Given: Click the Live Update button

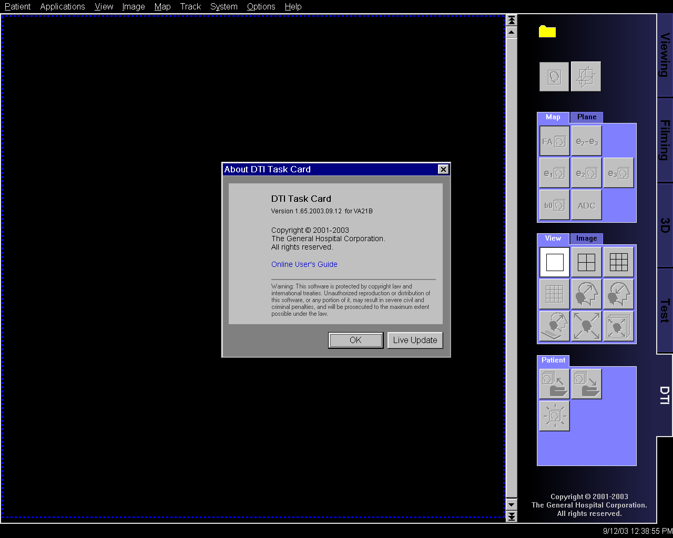Looking at the screenshot, I should 415,340.
